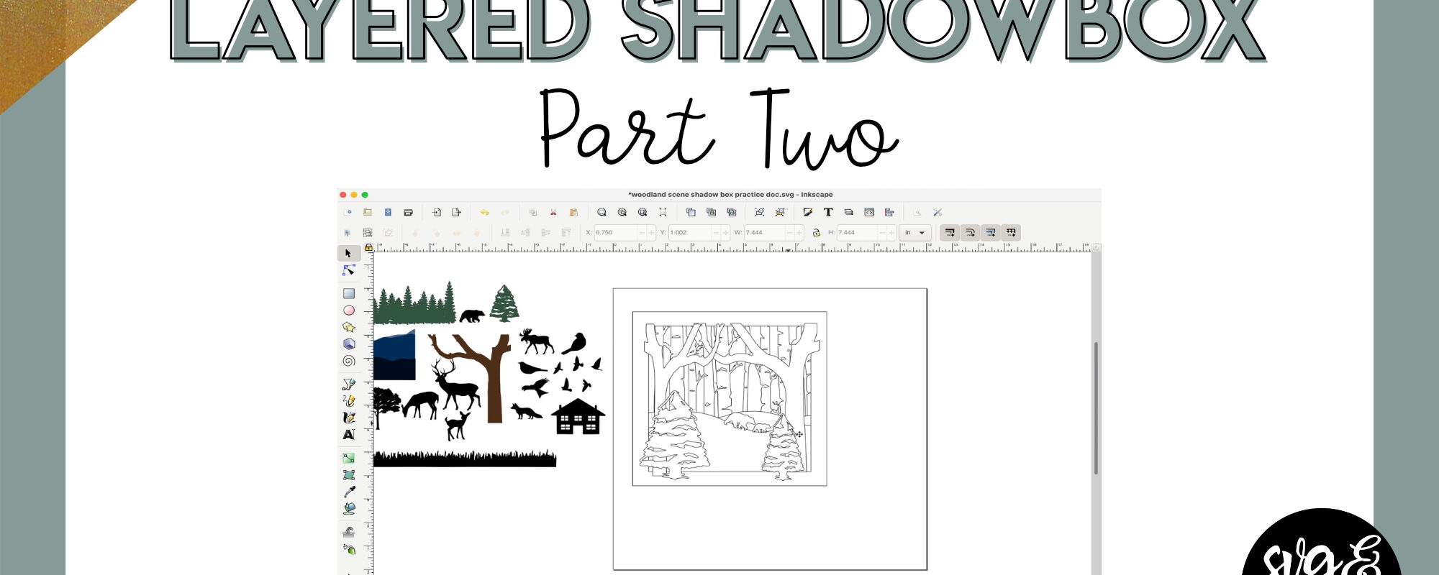This screenshot has width=1439, height=575.
Task: Open the Layers dialog icon
Action: tap(848, 212)
